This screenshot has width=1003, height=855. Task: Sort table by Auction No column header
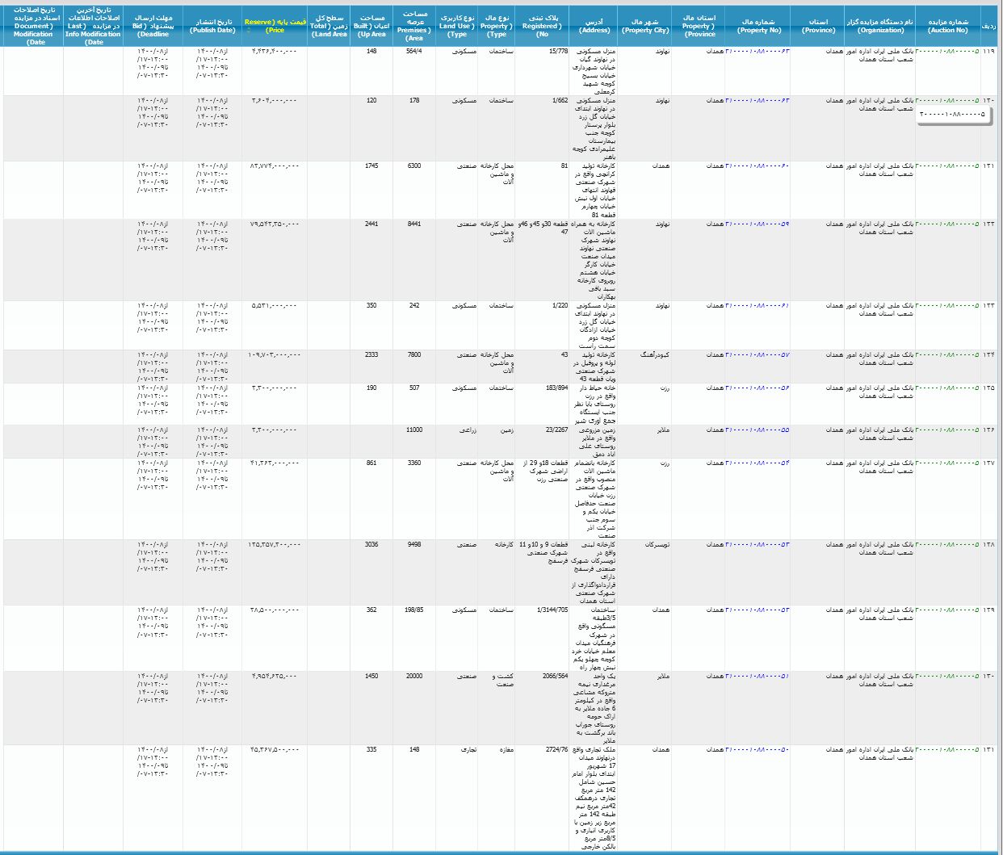947,25
